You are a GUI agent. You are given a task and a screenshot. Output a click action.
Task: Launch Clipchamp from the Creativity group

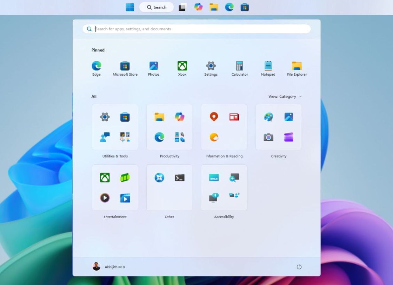[x=288, y=137]
